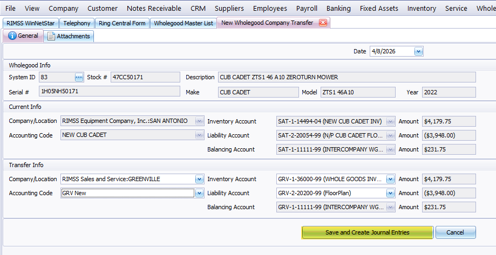Open the Customer menu
This screenshot has width=496, height=255.
(x=103, y=8)
